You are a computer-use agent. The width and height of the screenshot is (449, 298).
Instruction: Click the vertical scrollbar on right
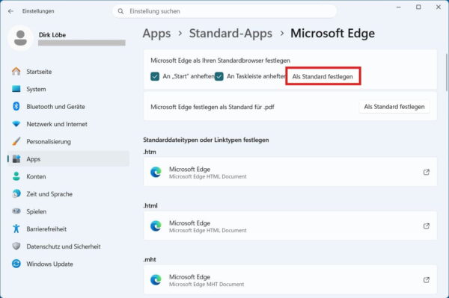pyautogui.click(x=447, y=72)
